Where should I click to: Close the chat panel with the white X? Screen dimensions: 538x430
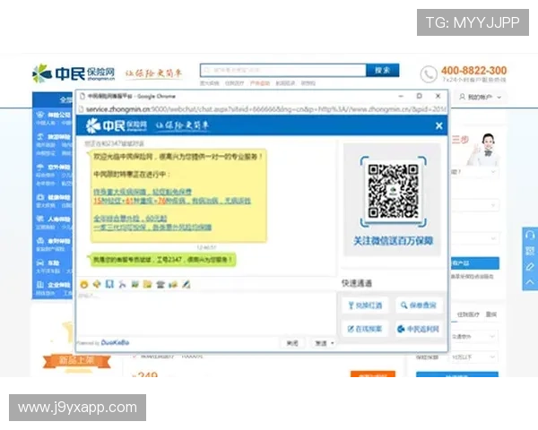[438, 125]
